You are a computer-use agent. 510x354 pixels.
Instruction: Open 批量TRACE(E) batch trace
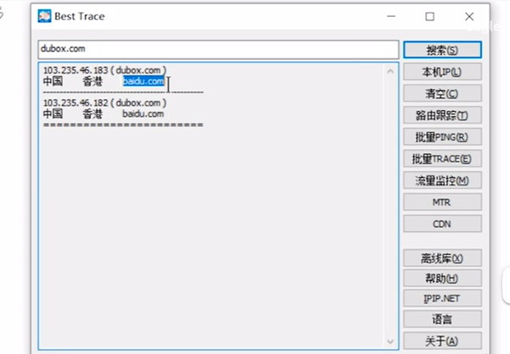coord(442,158)
